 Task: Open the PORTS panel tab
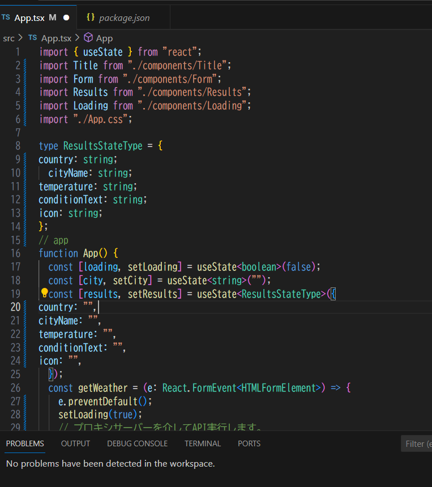pos(249,443)
